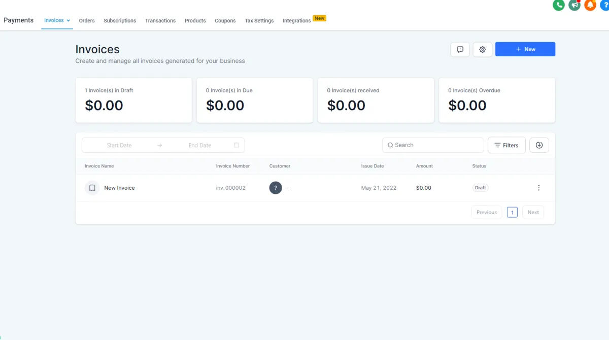
Task: Click the Start Date field
Action: coord(119,145)
